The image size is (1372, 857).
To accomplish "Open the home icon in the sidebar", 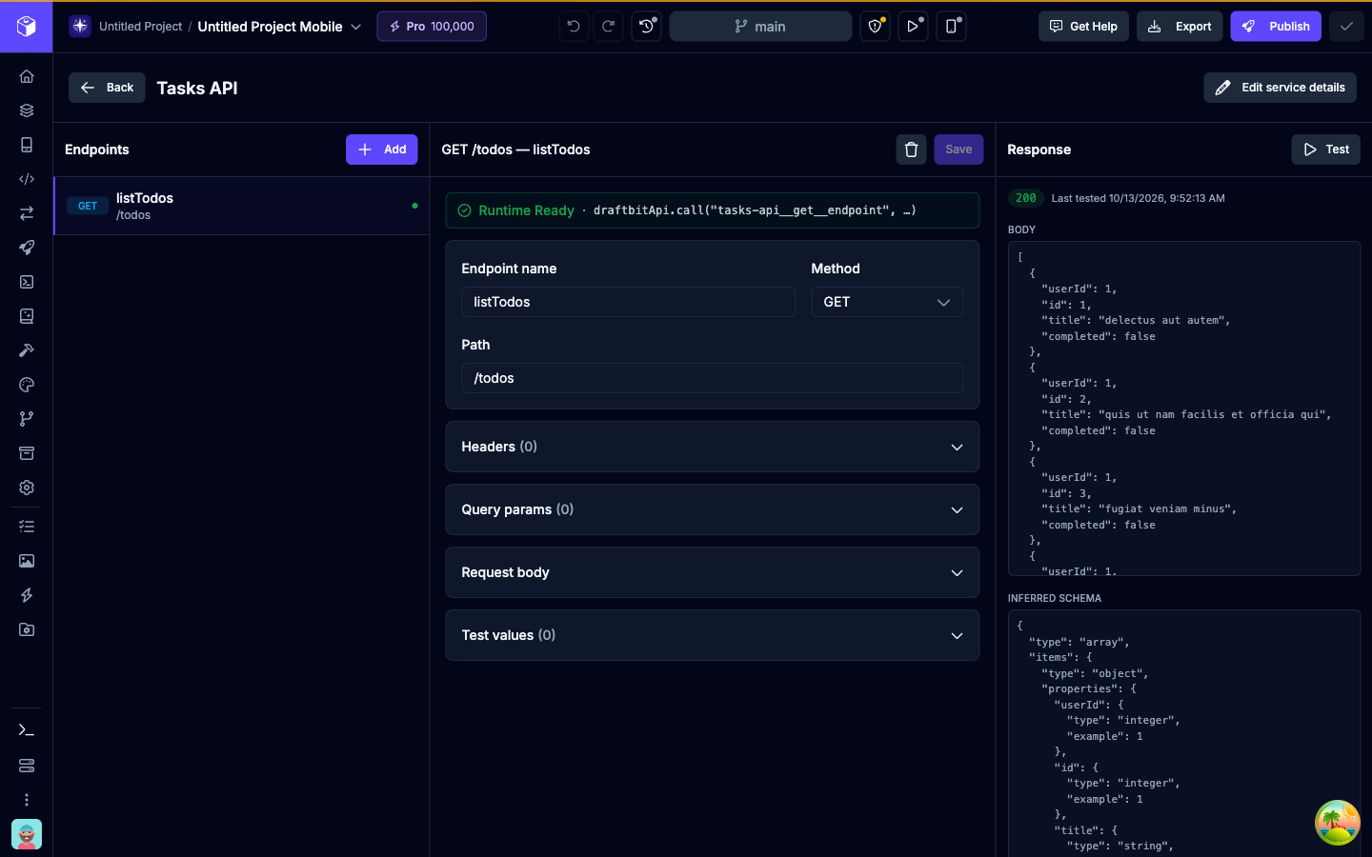I will coord(27,76).
